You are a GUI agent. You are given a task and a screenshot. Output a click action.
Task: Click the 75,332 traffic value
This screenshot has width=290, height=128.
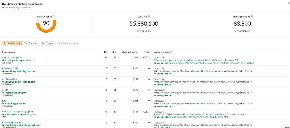click(146, 58)
